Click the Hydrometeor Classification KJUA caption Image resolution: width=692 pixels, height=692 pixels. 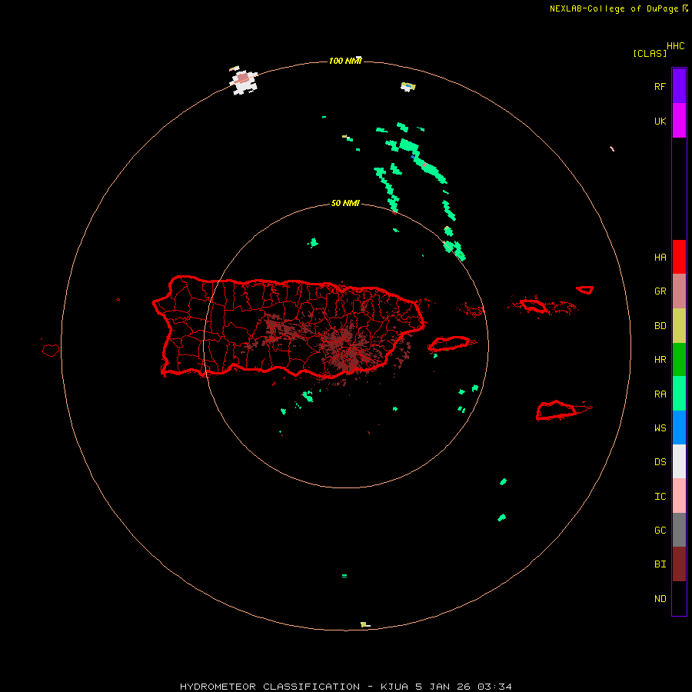click(x=345, y=687)
